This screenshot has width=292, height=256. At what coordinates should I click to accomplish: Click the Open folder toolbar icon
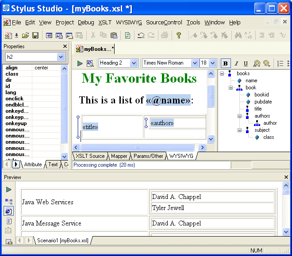pyautogui.click(x=26, y=35)
